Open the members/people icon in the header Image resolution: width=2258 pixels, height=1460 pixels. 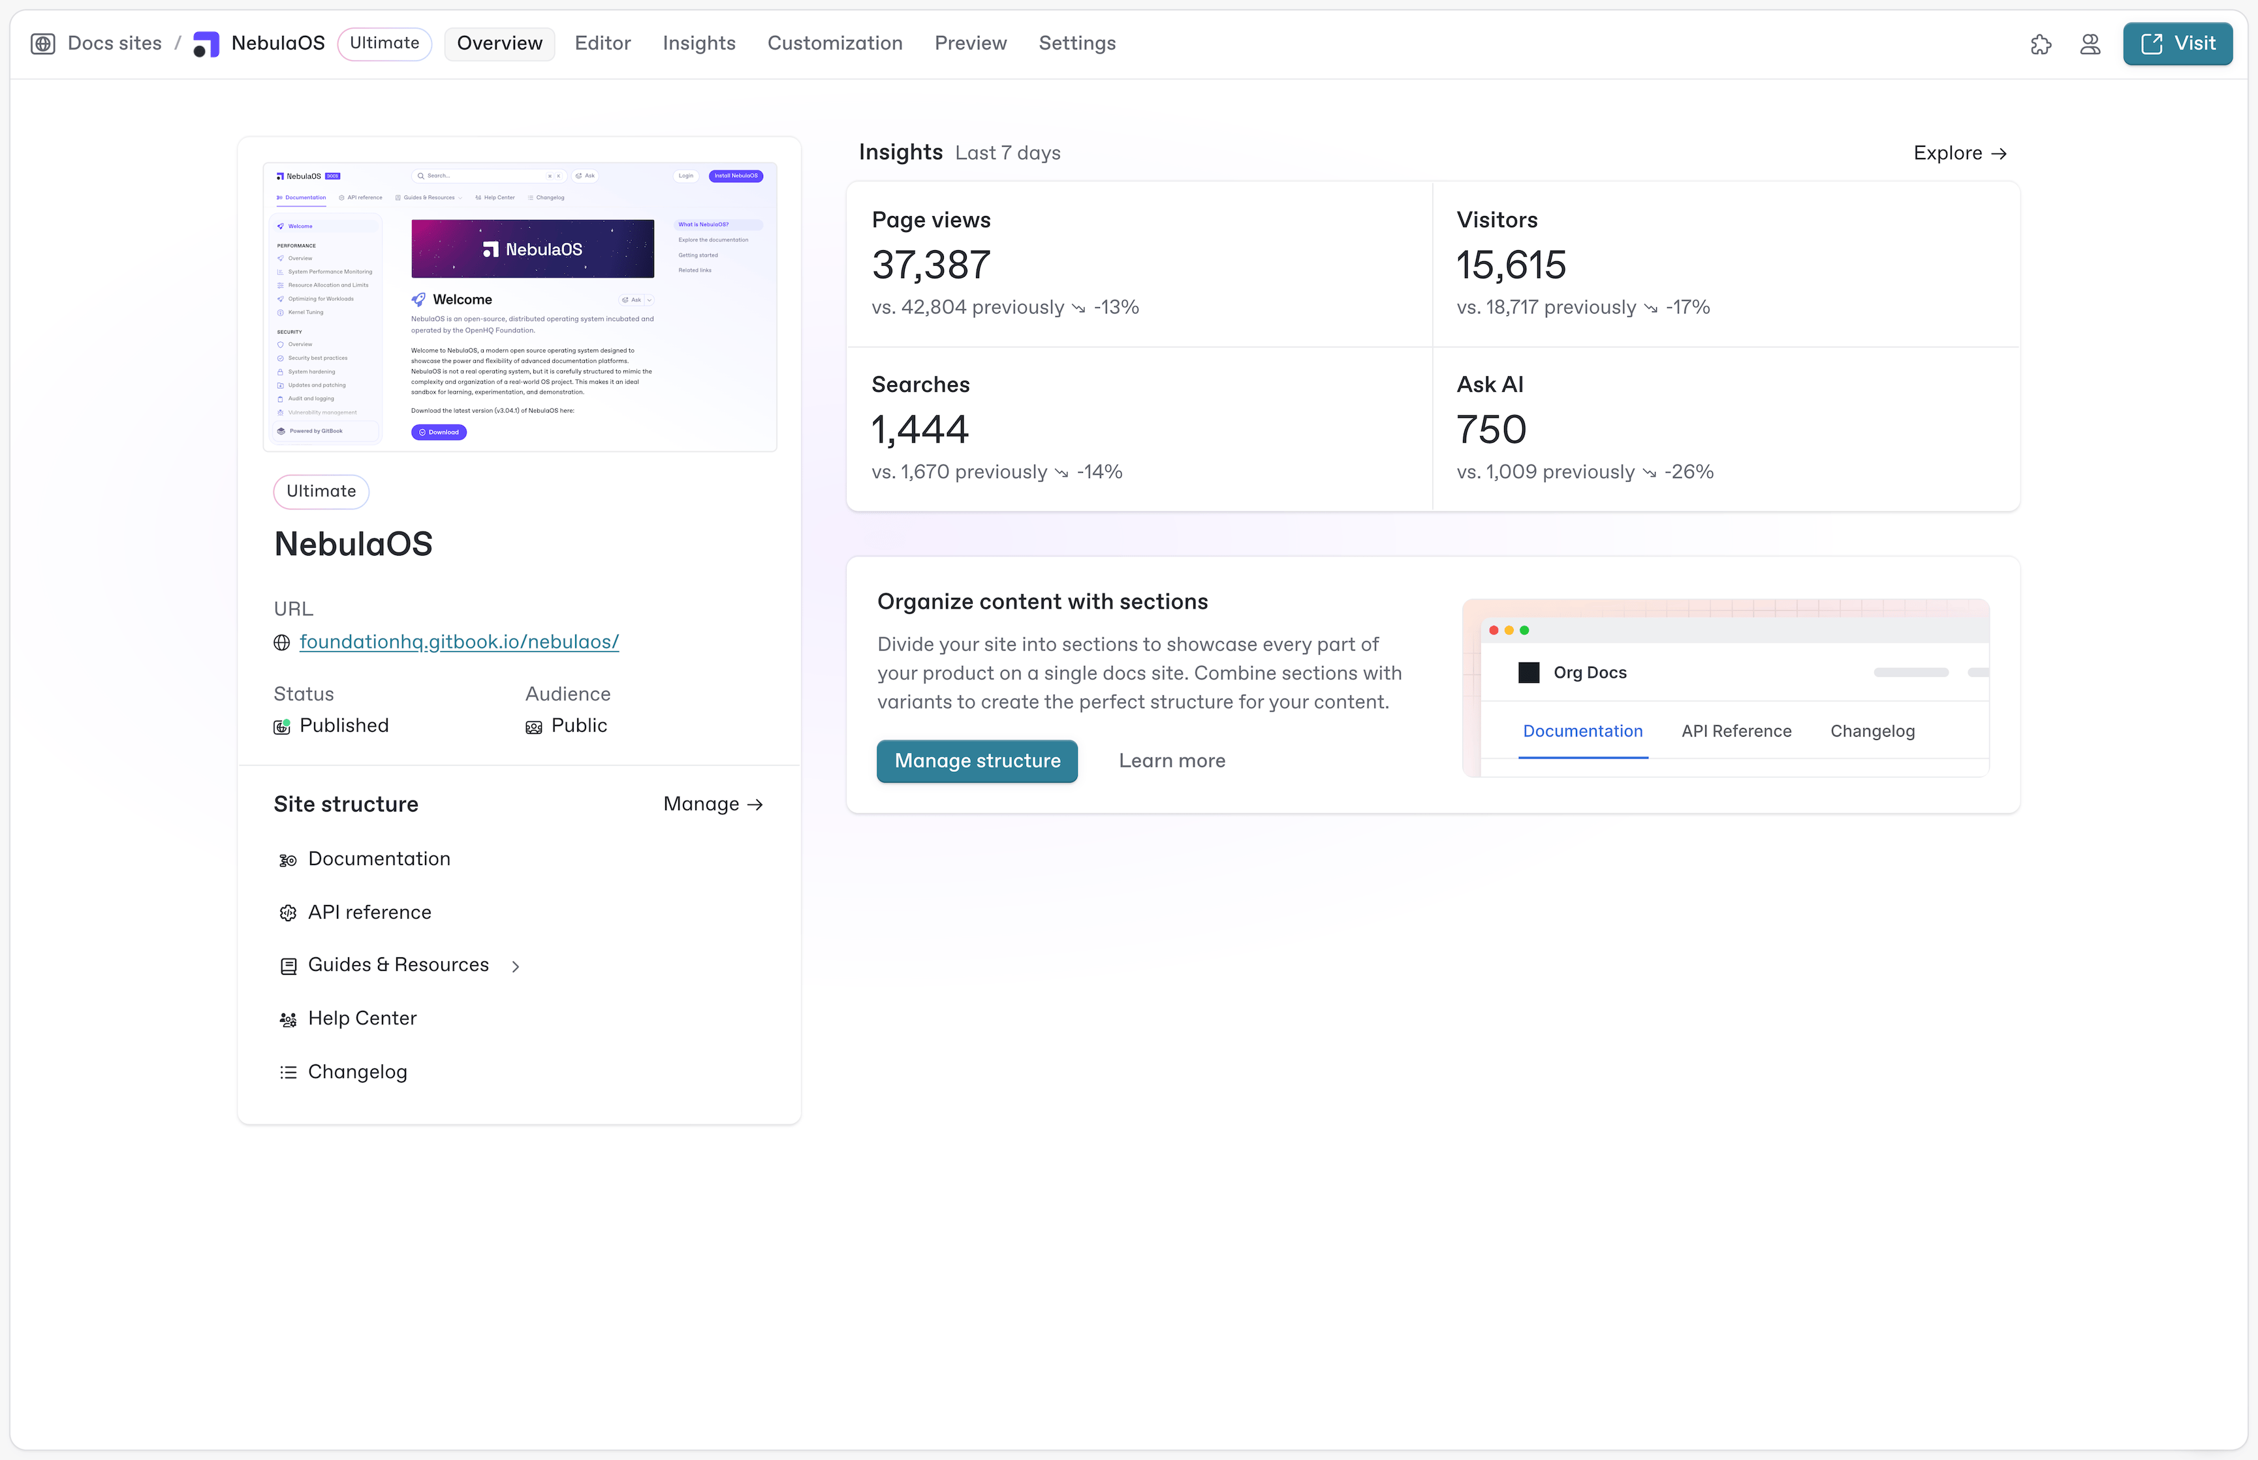(x=2092, y=44)
